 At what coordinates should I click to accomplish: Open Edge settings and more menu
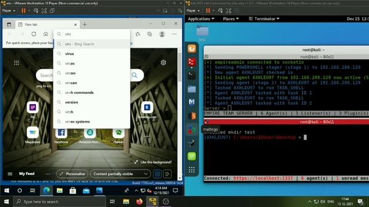[174, 34]
